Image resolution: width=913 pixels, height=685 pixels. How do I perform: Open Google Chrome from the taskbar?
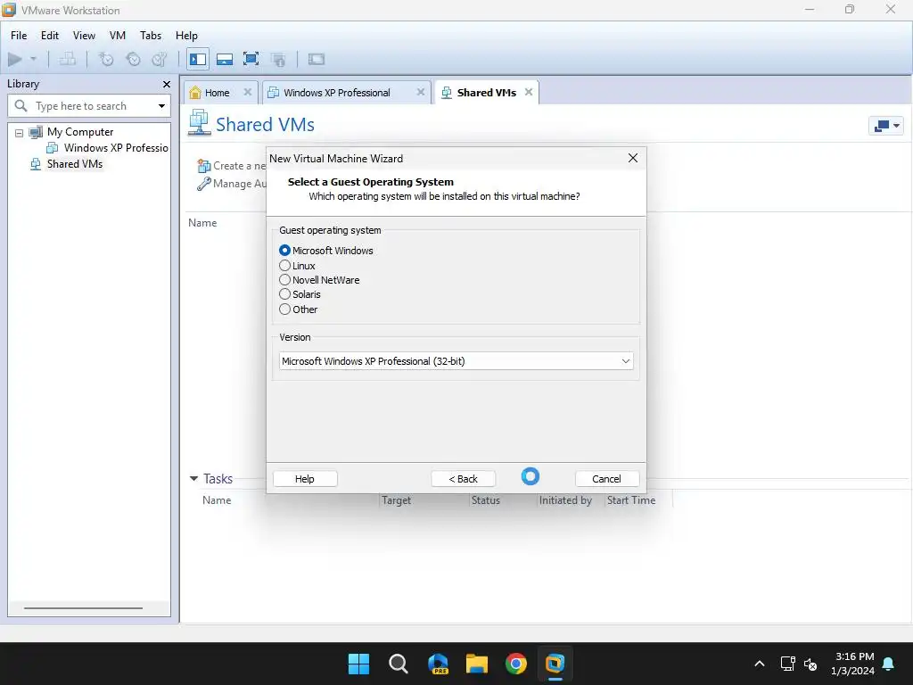516,664
